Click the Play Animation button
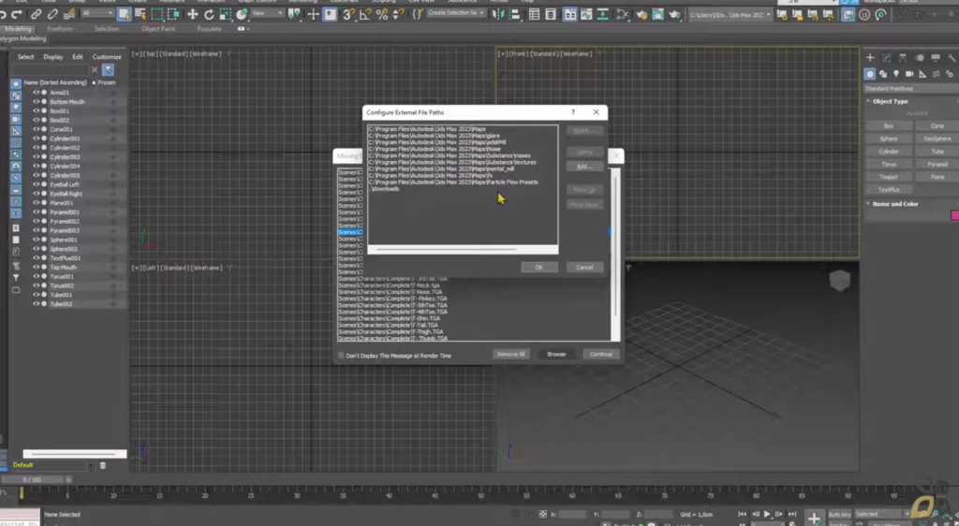Image resolution: width=959 pixels, height=526 pixels. tap(766, 515)
